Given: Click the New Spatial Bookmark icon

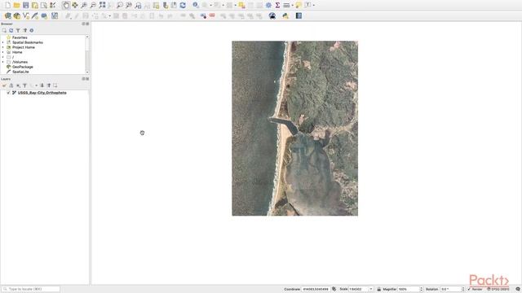Looking at the screenshot, I should tap(165, 6).
